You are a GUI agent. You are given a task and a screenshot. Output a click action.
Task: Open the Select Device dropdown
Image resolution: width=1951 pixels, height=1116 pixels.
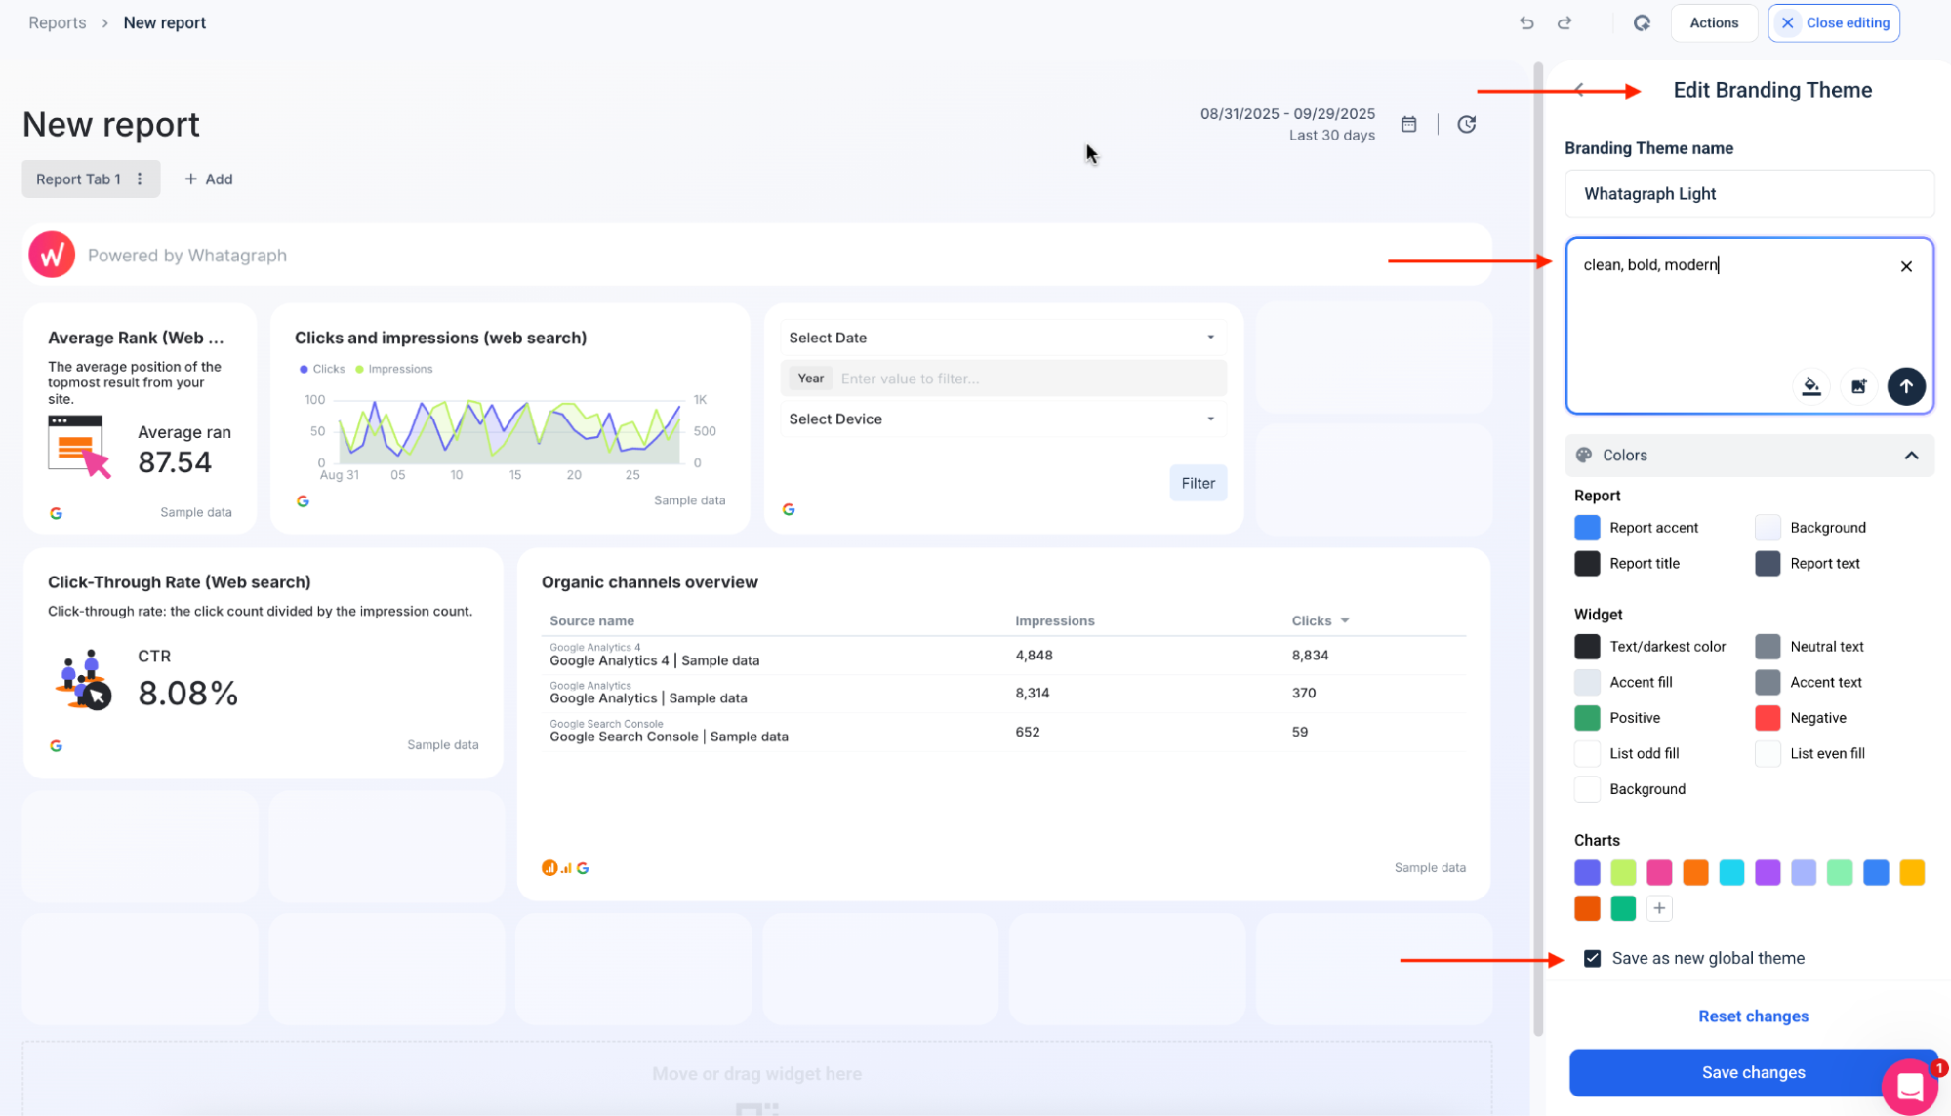[1001, 418]
